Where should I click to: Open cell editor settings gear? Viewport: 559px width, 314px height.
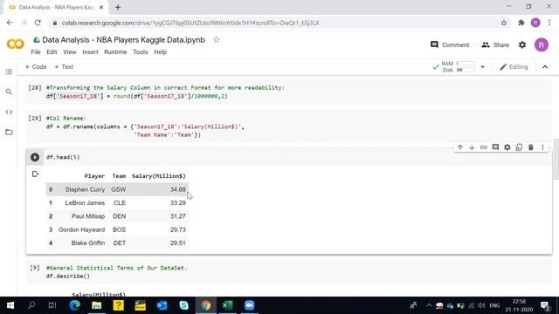coord(507,147)
